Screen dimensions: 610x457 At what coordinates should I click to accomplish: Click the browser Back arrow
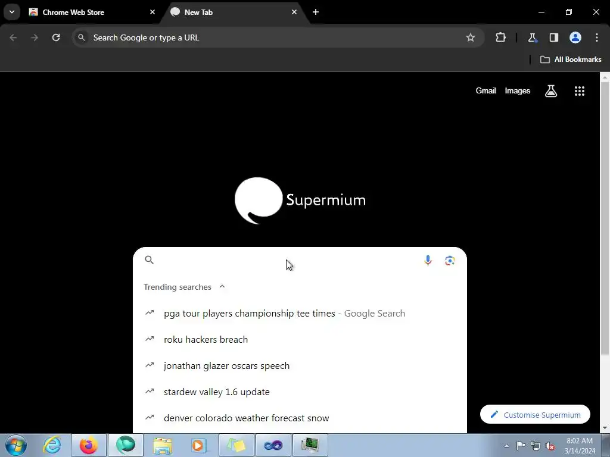click(x=13, y=37)
